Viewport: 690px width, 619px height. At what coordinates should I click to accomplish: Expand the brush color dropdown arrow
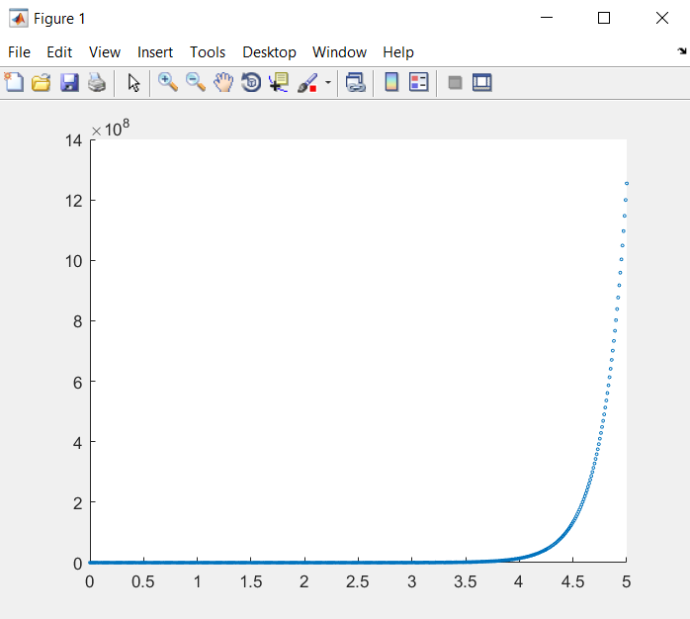(x=328, y=82)
